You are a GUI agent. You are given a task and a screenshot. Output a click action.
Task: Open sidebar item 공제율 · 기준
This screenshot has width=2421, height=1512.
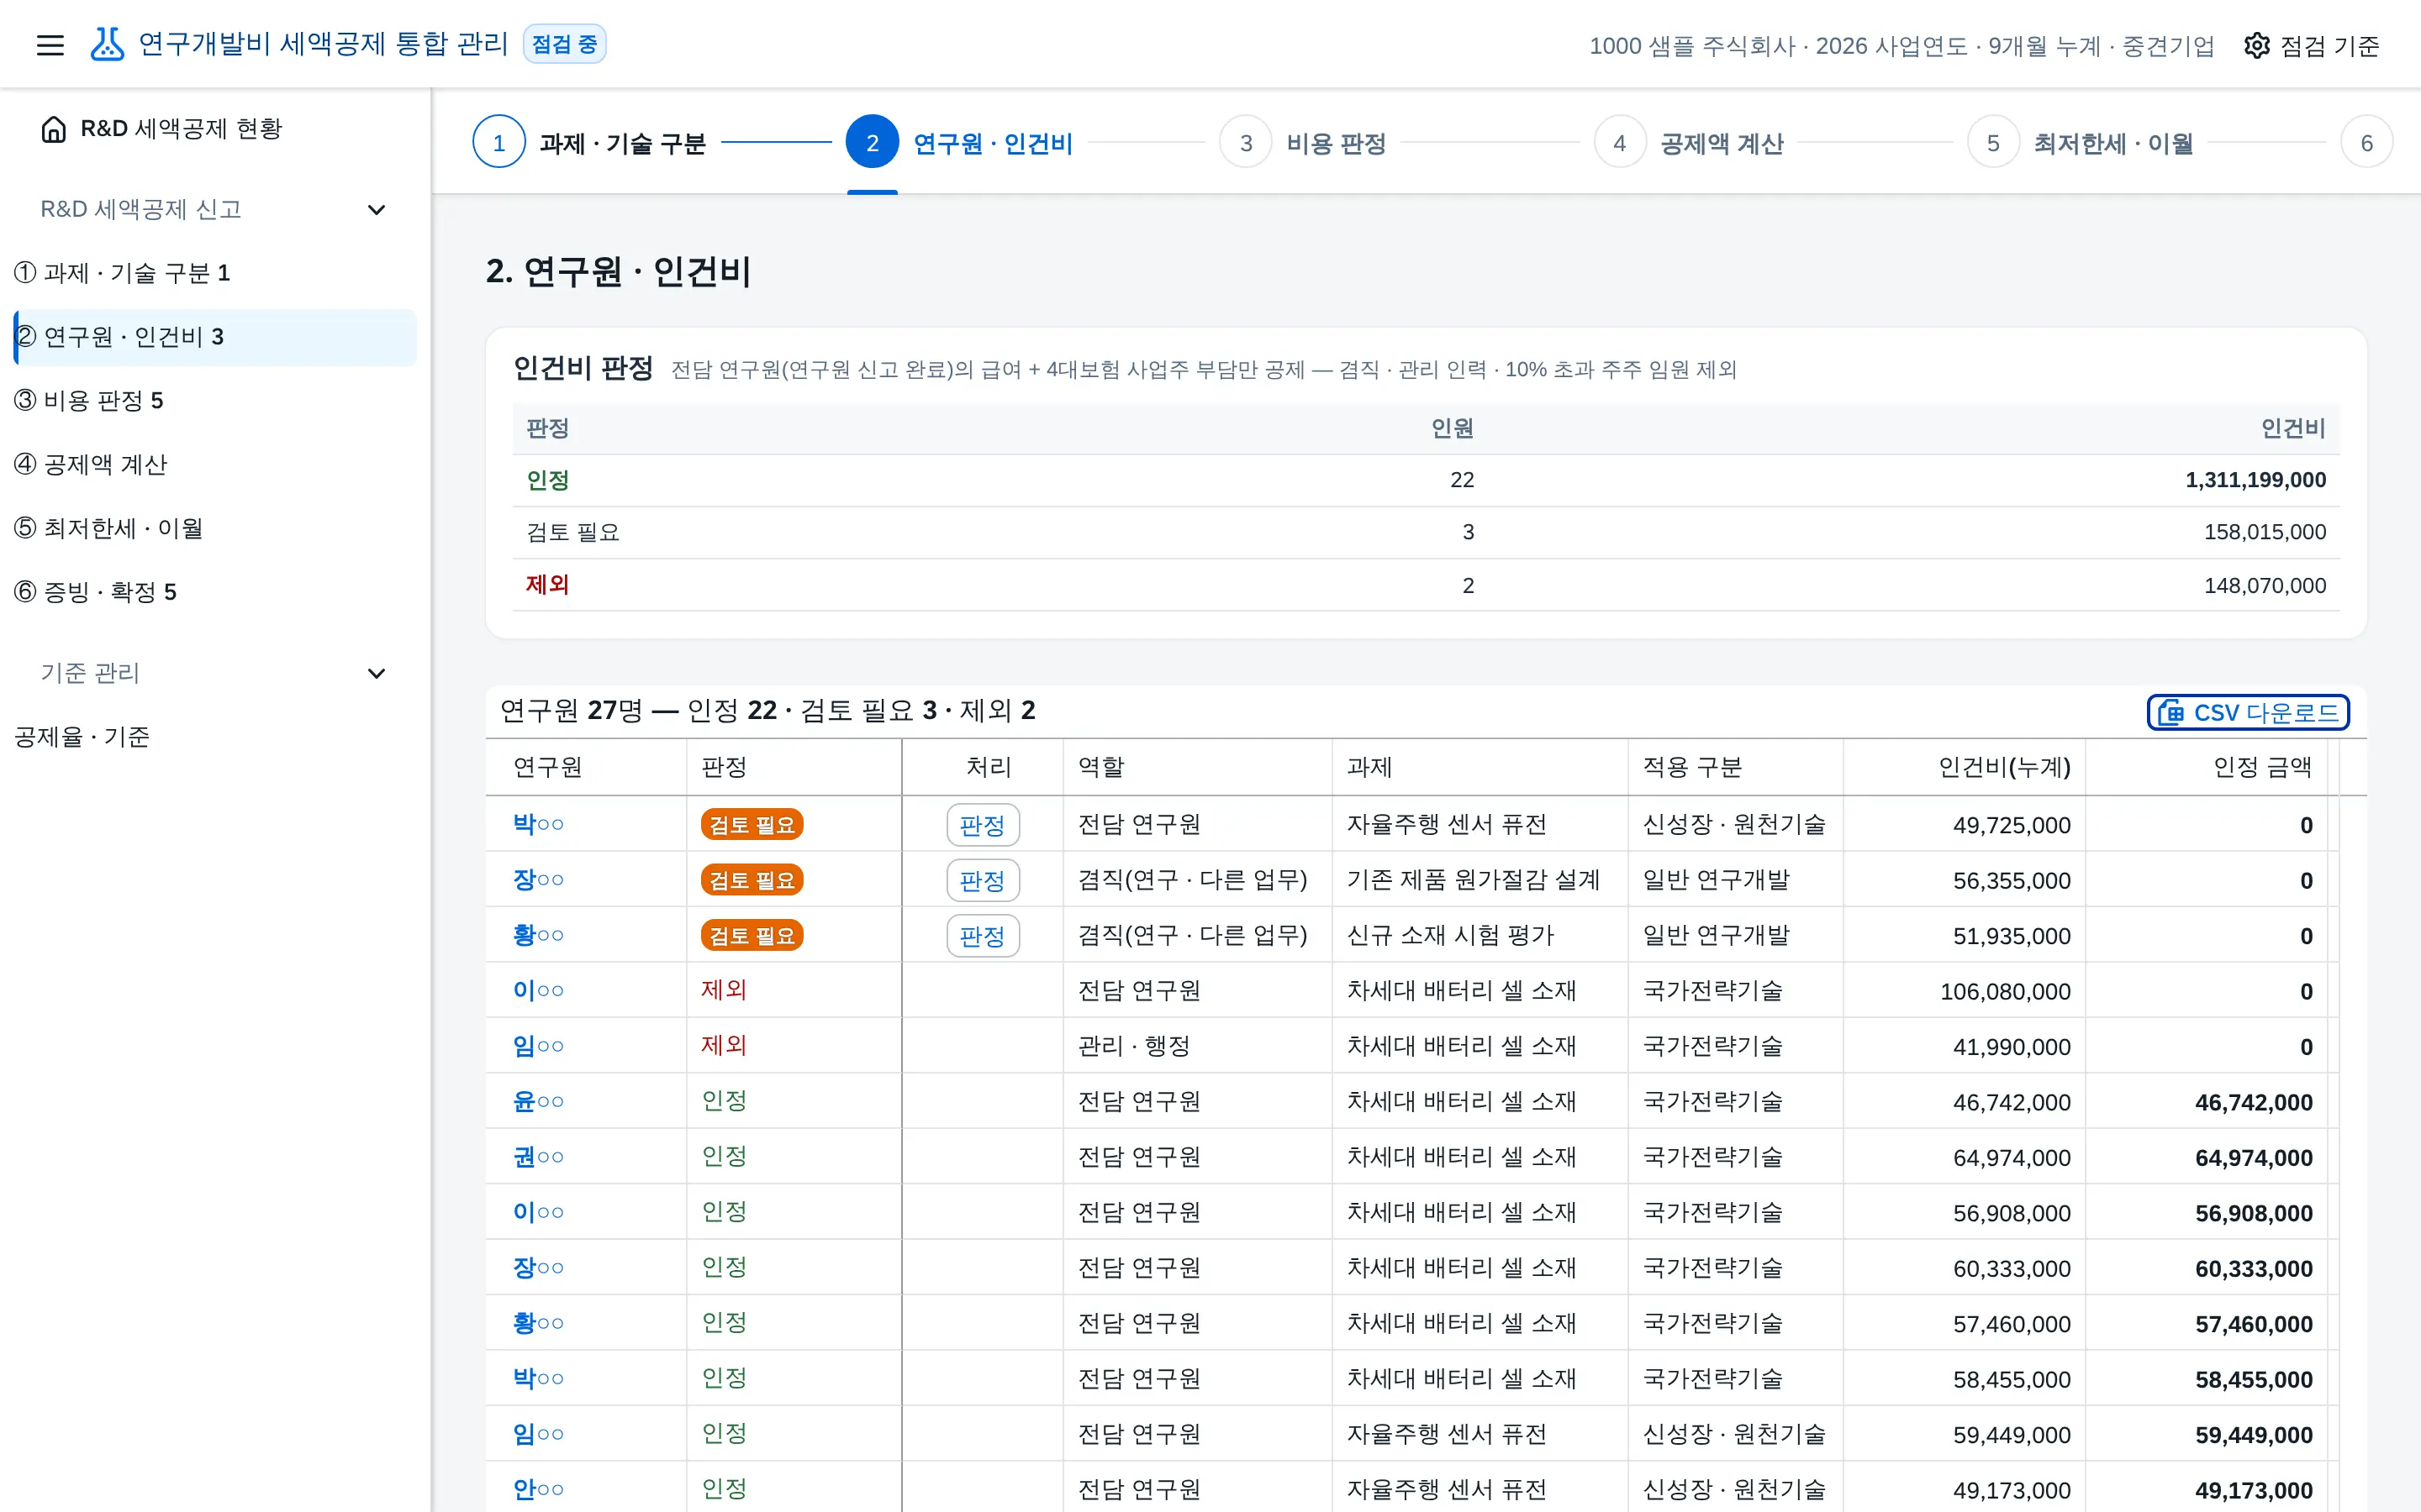pos(214,737)
